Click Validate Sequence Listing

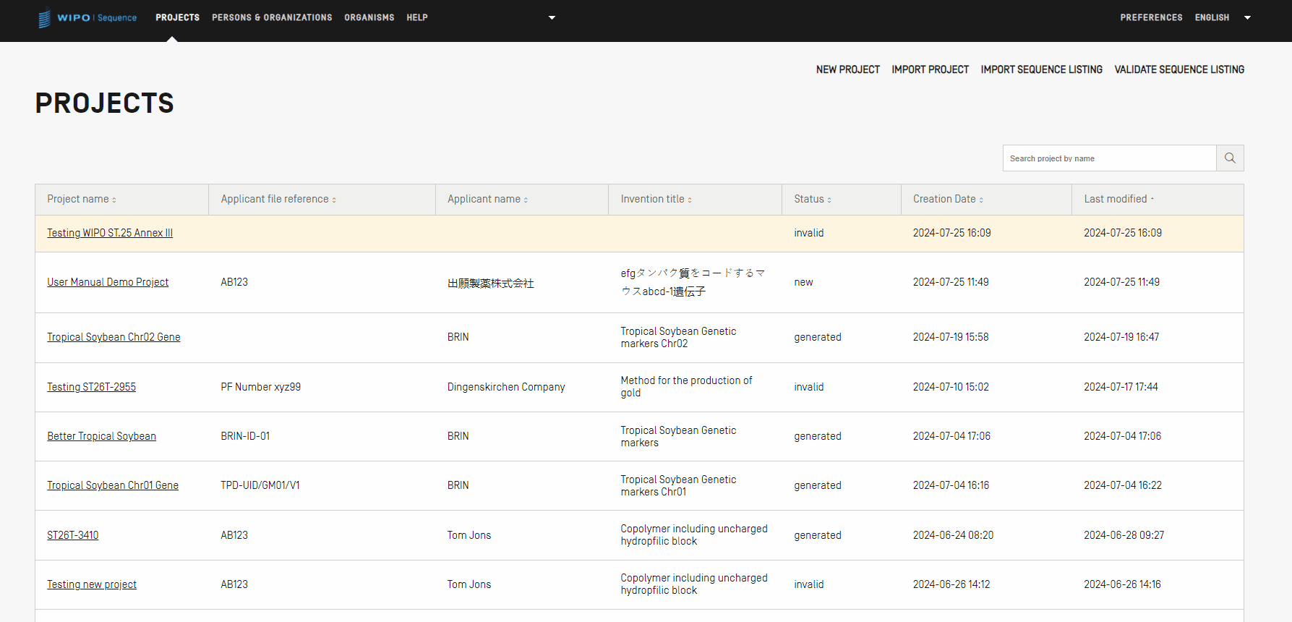click(x=1178, y=69)
